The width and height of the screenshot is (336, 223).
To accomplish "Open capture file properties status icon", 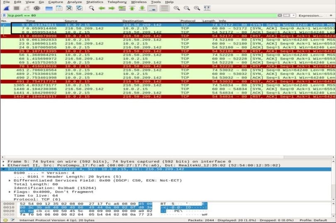I will [12, 220].
